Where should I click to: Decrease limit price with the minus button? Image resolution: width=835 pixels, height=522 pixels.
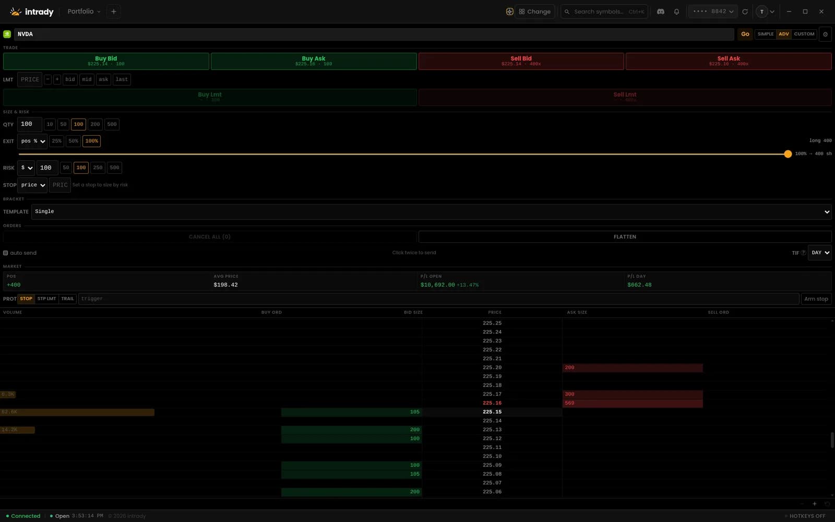(x=47, y=79)
